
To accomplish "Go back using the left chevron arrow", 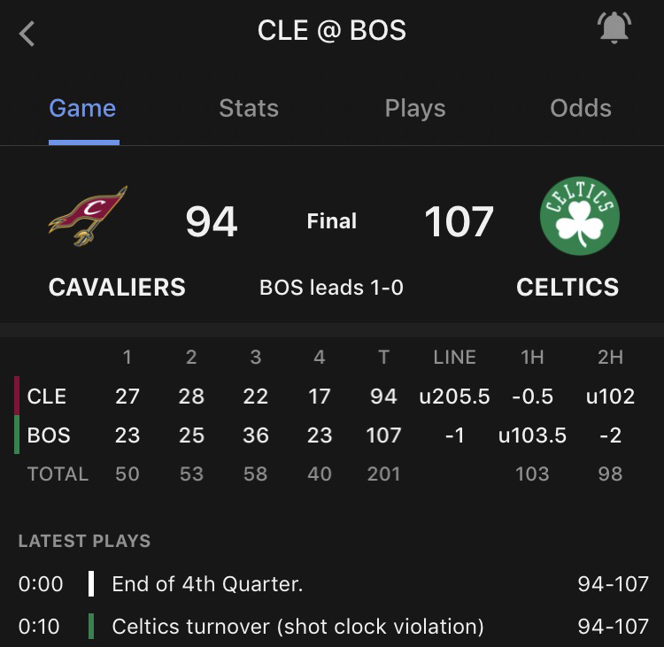I will (x=27, y=34).
